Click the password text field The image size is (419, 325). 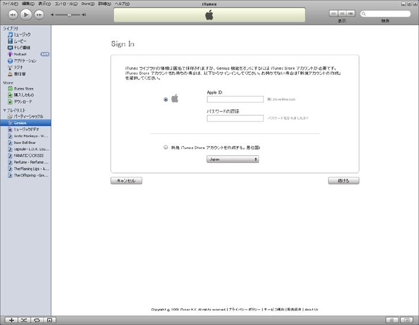click(x=235, y=118)
